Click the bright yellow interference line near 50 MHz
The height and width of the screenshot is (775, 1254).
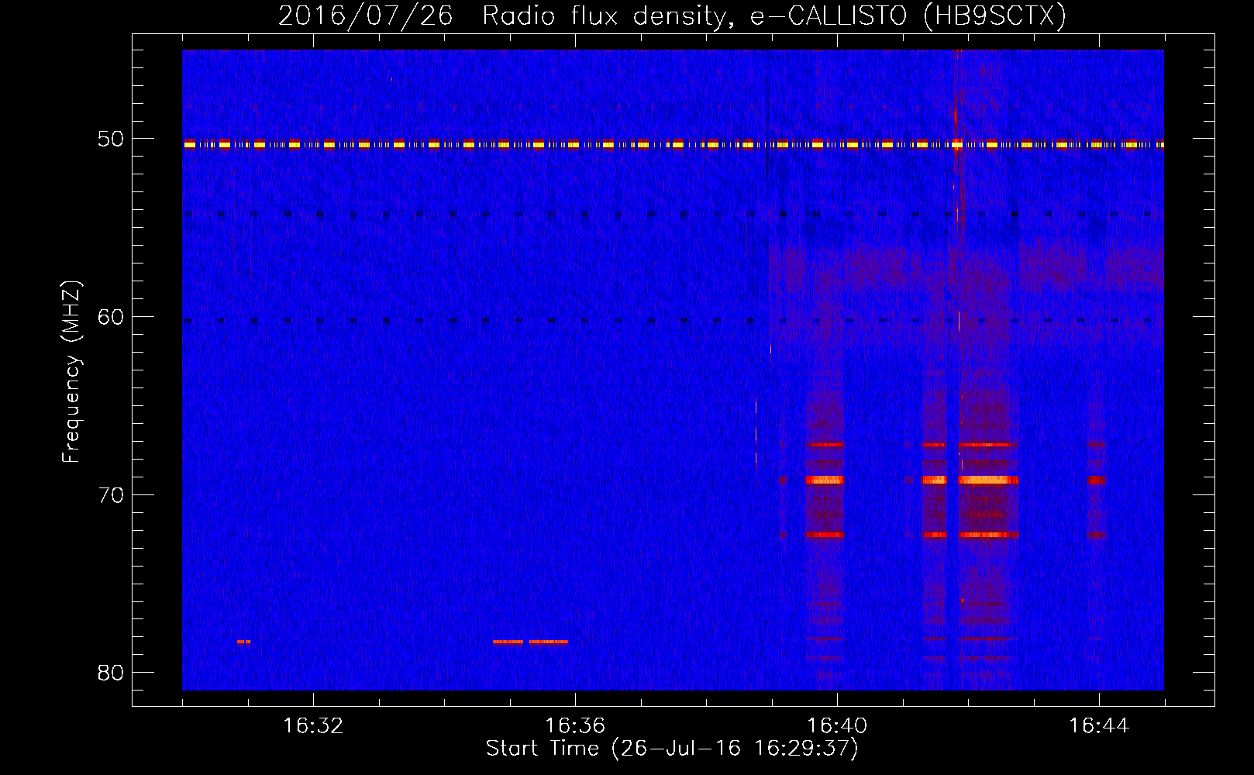pyautogui.click(x=673, y=144)
